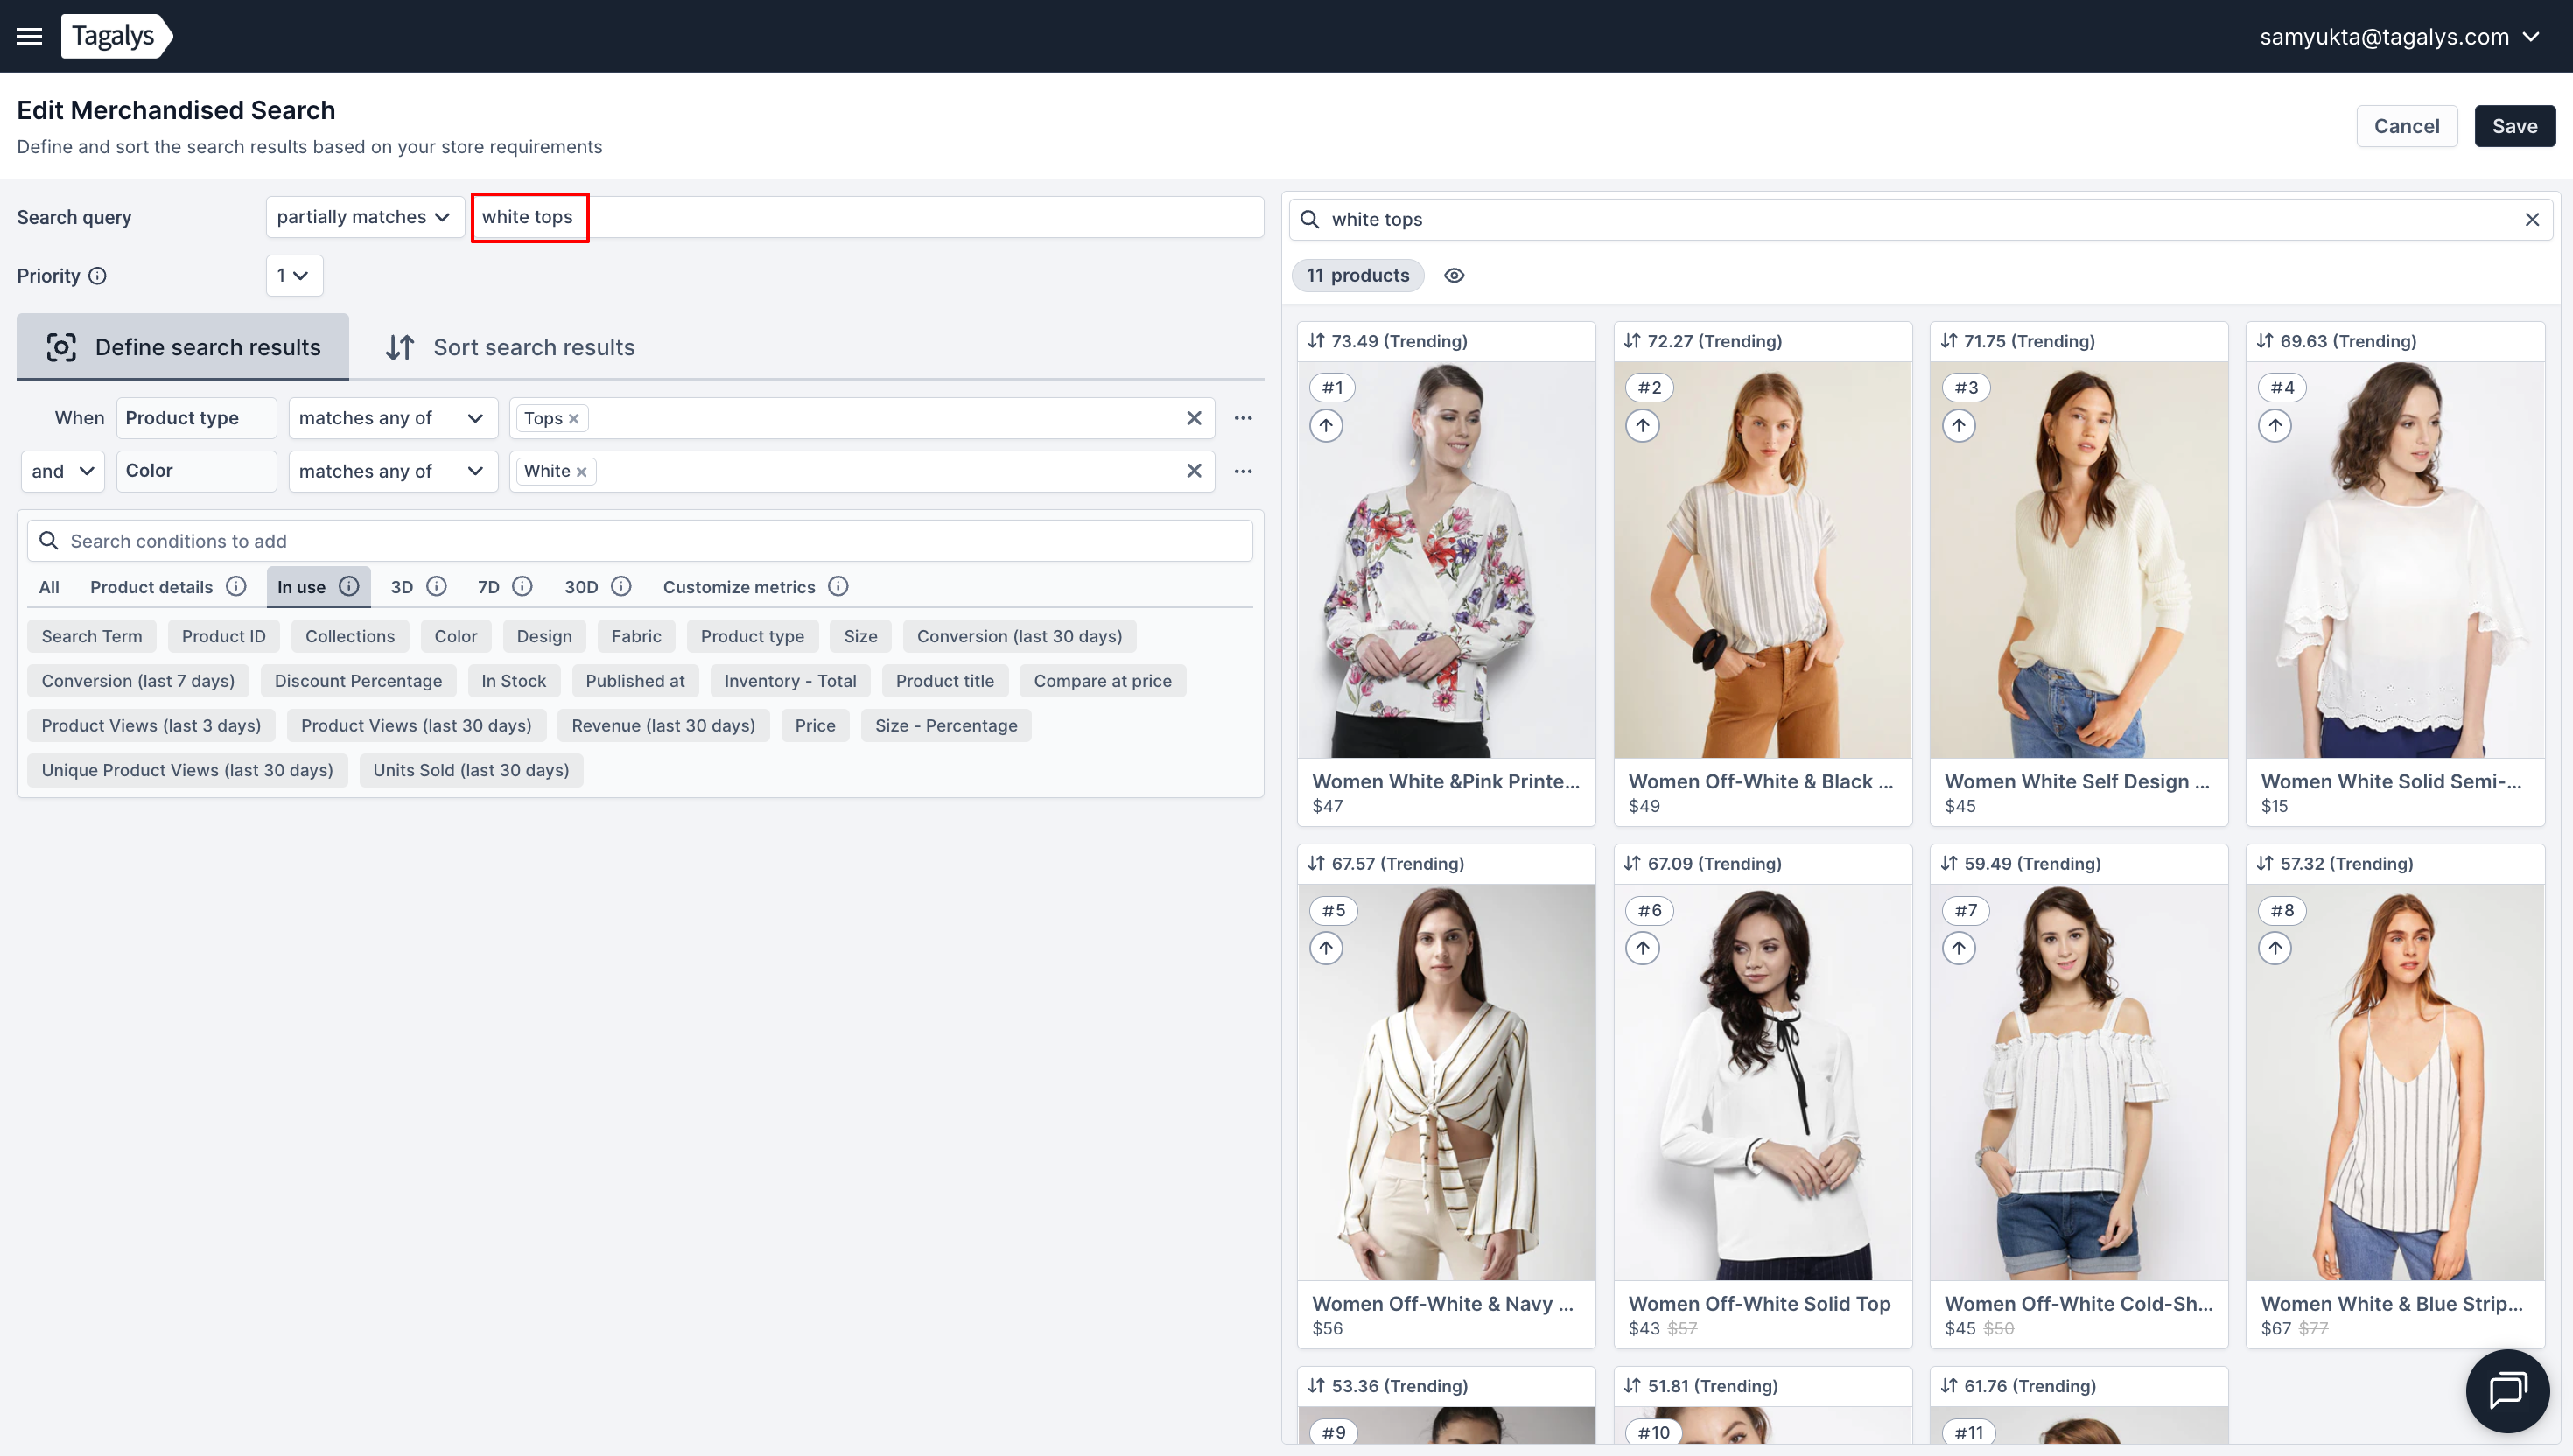This screenshot has width=2573, height=1456.
Task: Click info icon next to 30D
Action: point(621,587)
